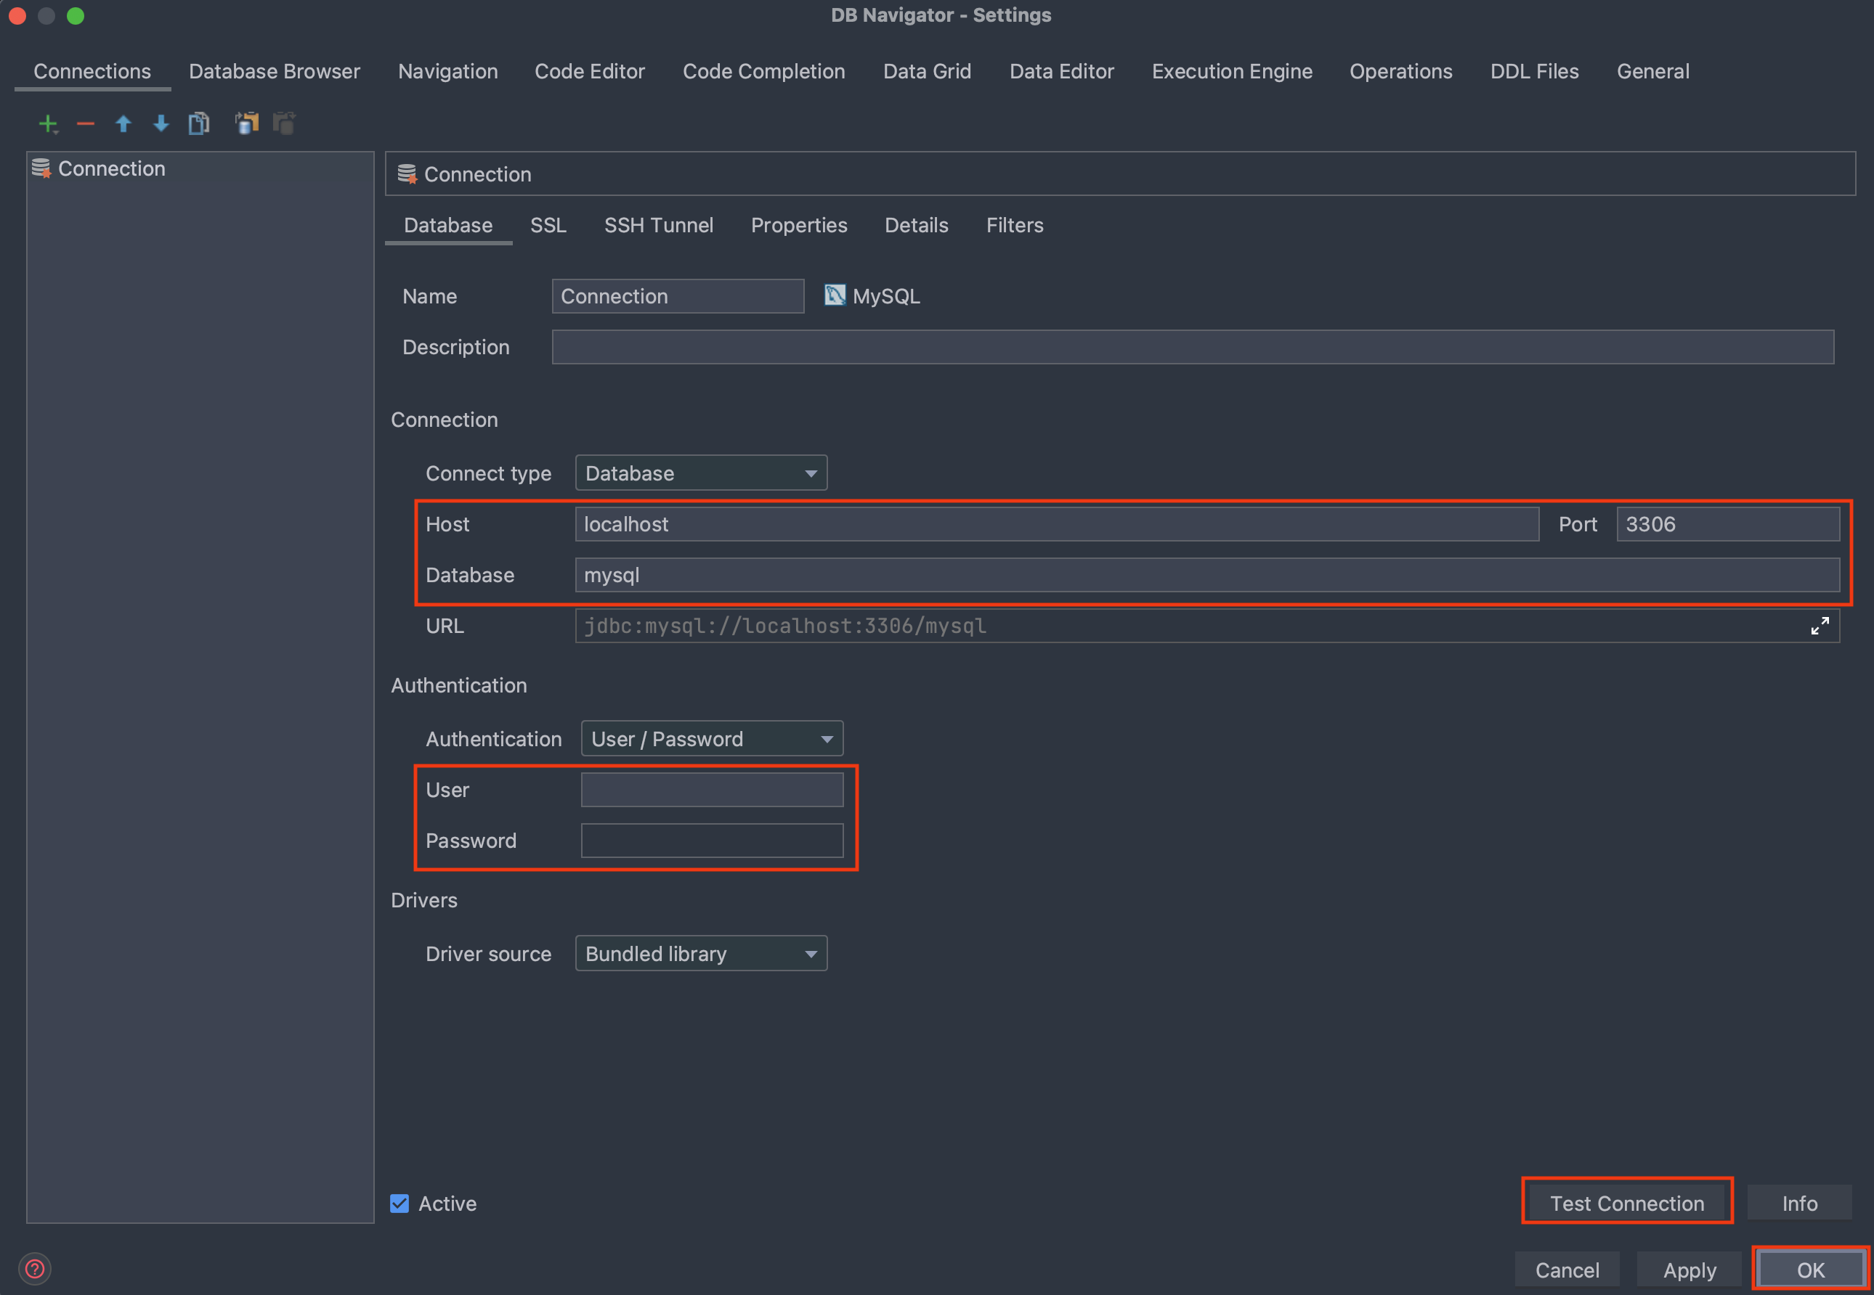This screenshot has width=1874, height=1295.
Task: Click the Info button
Action: [1799, 1203]
